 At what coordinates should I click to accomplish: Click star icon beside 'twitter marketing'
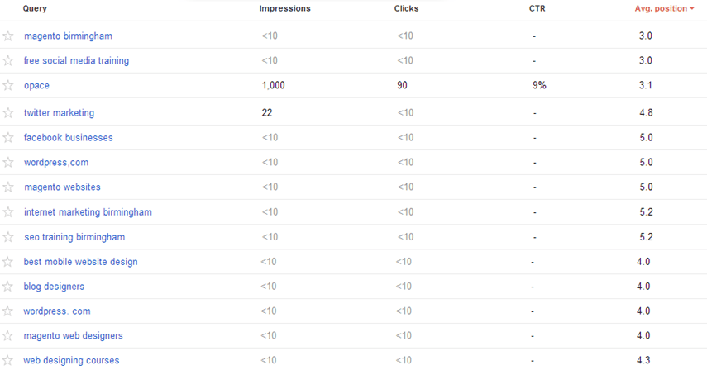click(x=8, y=112)
